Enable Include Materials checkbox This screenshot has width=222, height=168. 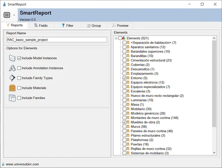(19, 88)
